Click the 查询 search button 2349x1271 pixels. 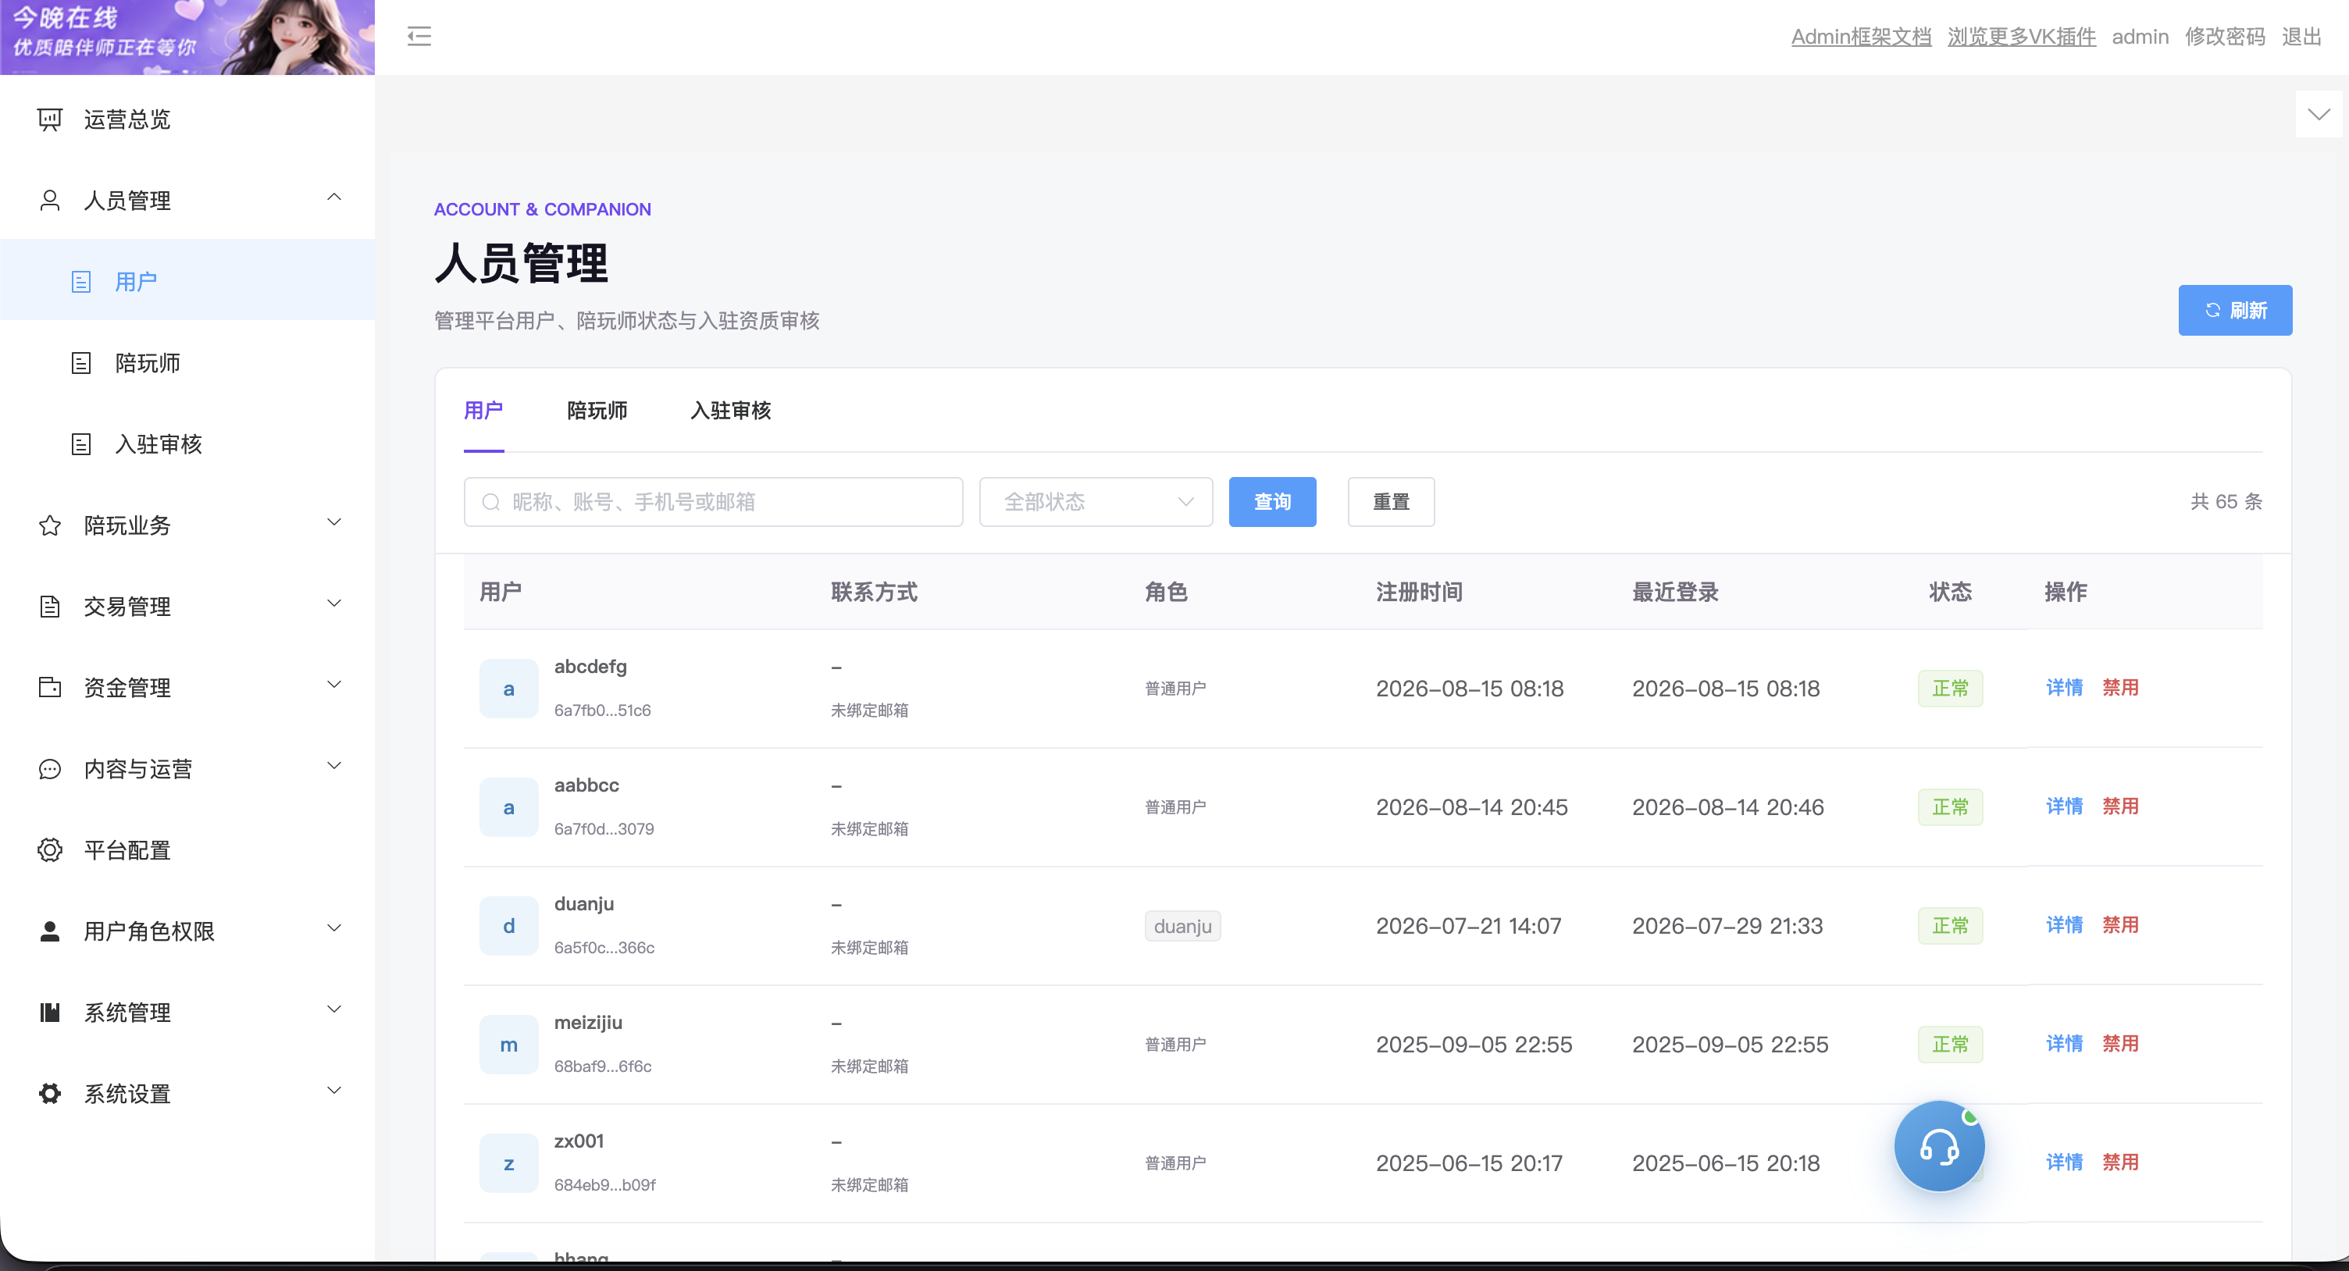click(x=1272, y=501)
